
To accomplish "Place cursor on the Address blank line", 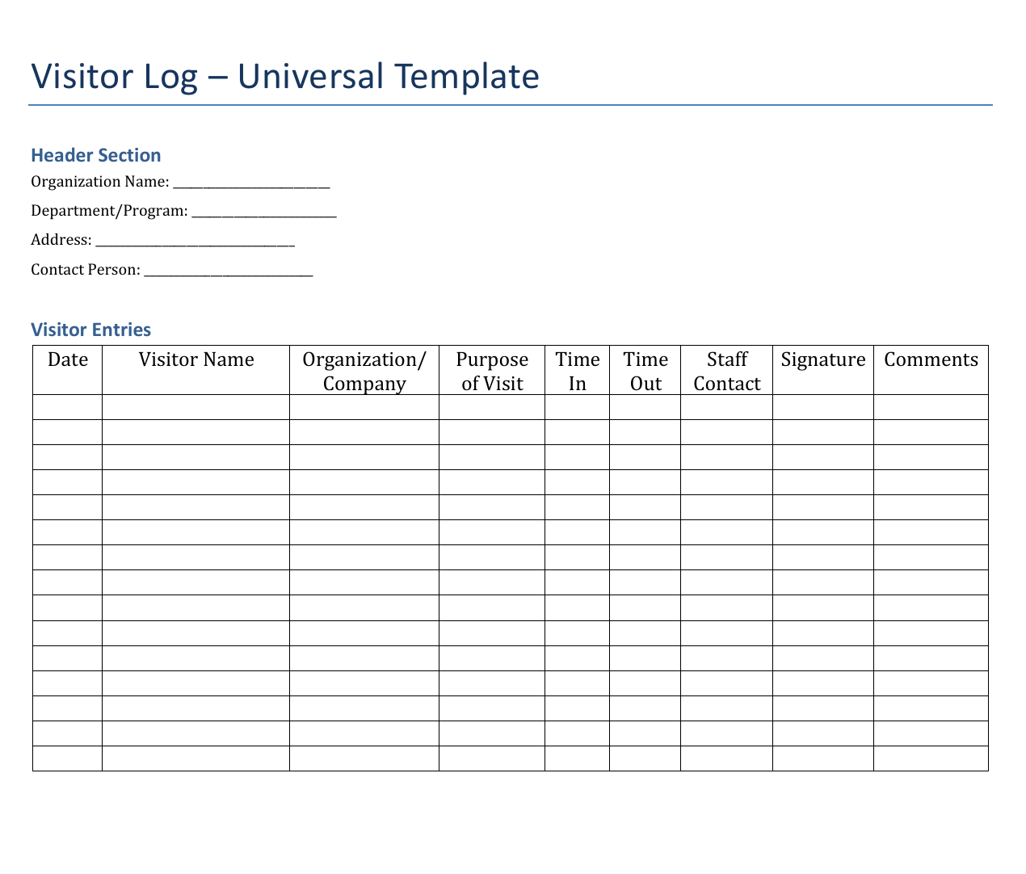I will 195,241.
